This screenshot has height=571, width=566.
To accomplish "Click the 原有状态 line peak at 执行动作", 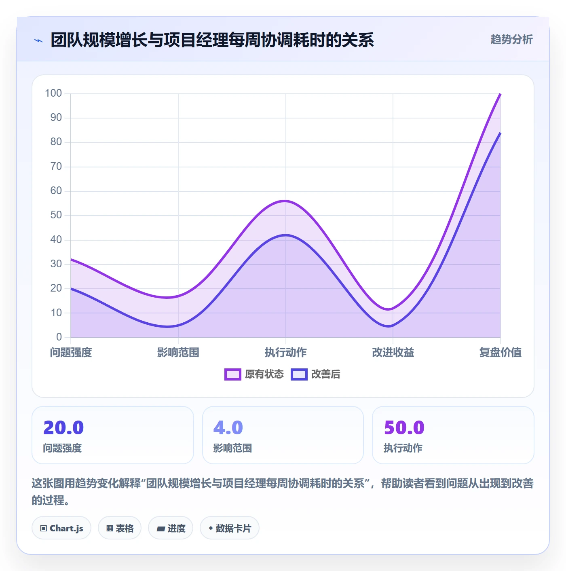I will coord(286,201).
